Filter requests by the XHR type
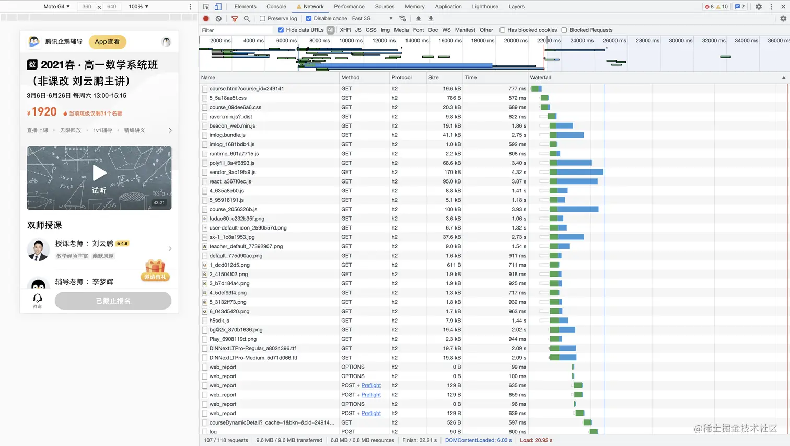The image size is (790, 446). (x=345, y=30)
